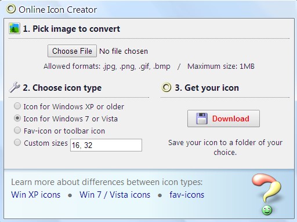Click the red Download button text
The height and width of the screenshot is (222, 297).
(x=231, y=119)
